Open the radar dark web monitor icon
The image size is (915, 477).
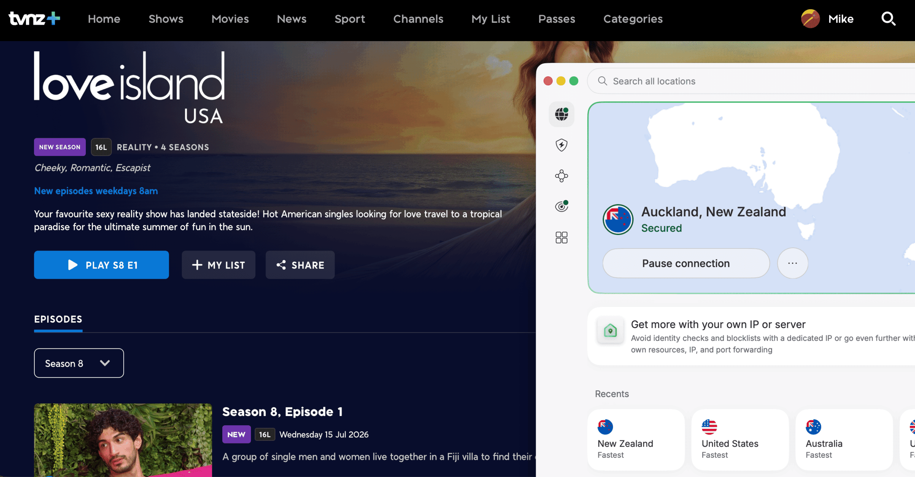[562, 206]
